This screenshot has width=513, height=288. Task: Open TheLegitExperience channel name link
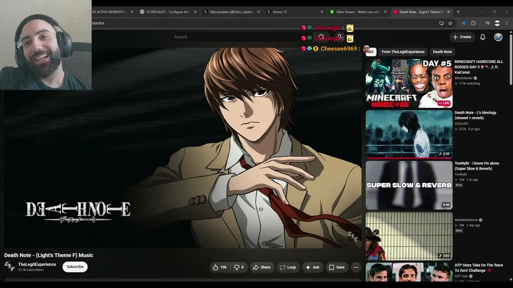[37, 264]
